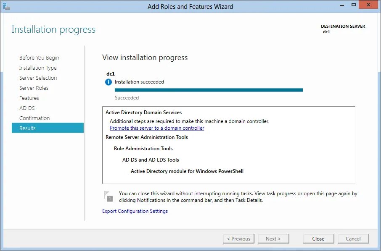Open the Before You Begin step

coord(39,58)
